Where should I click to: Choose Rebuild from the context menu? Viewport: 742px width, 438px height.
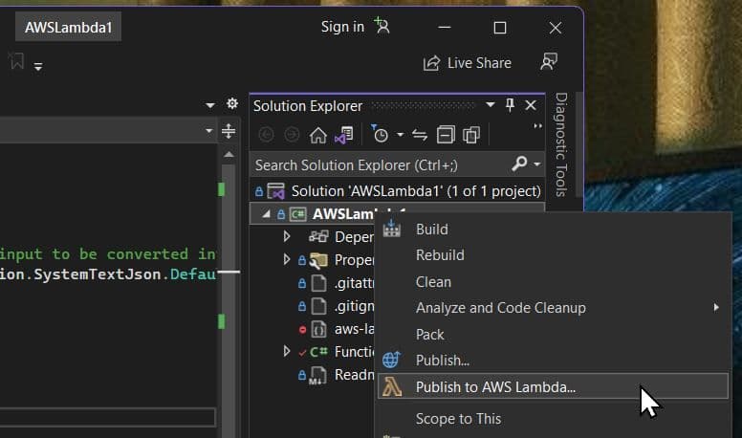(x=440, y=255)
